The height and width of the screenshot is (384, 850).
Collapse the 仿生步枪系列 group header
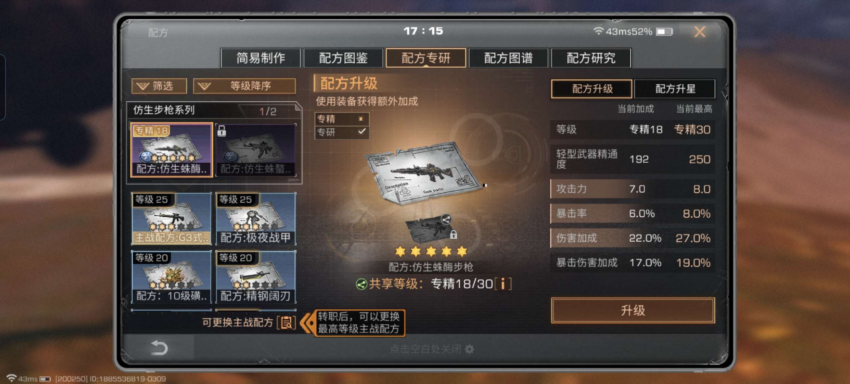point(214,111)
